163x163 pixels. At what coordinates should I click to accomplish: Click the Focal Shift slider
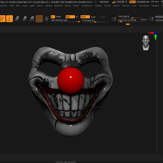click(132, 17)
